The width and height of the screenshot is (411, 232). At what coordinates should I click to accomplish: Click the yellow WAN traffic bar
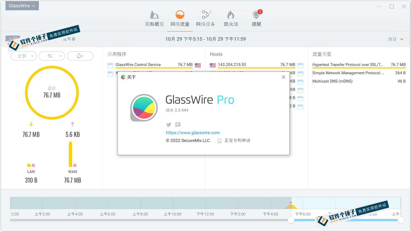click(x=70, y=154)
